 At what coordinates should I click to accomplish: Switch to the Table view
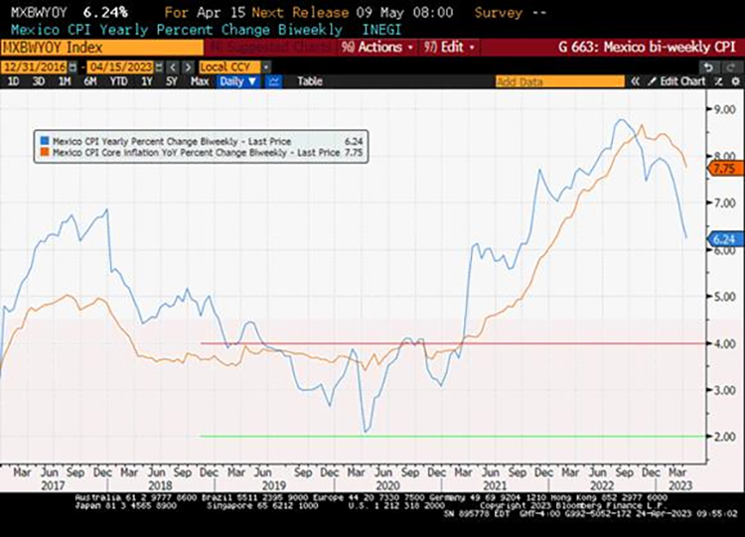310,81
